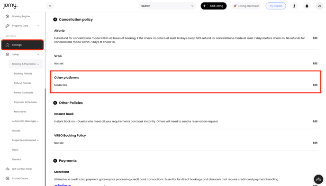The image size is (326, 186).
Task: Click the Jurny logo
Action: coord(10,6)
